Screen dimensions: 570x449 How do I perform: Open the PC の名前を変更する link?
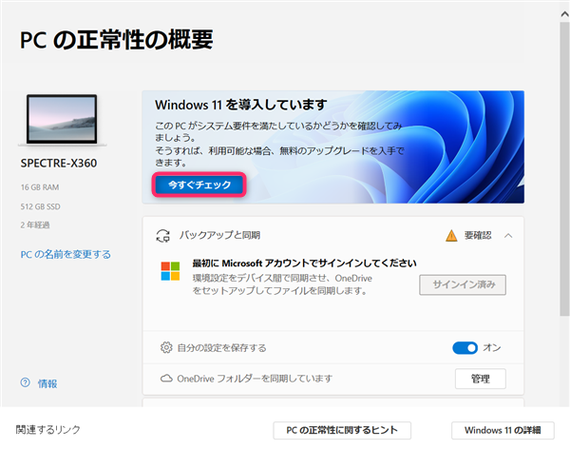click(66, 254)
